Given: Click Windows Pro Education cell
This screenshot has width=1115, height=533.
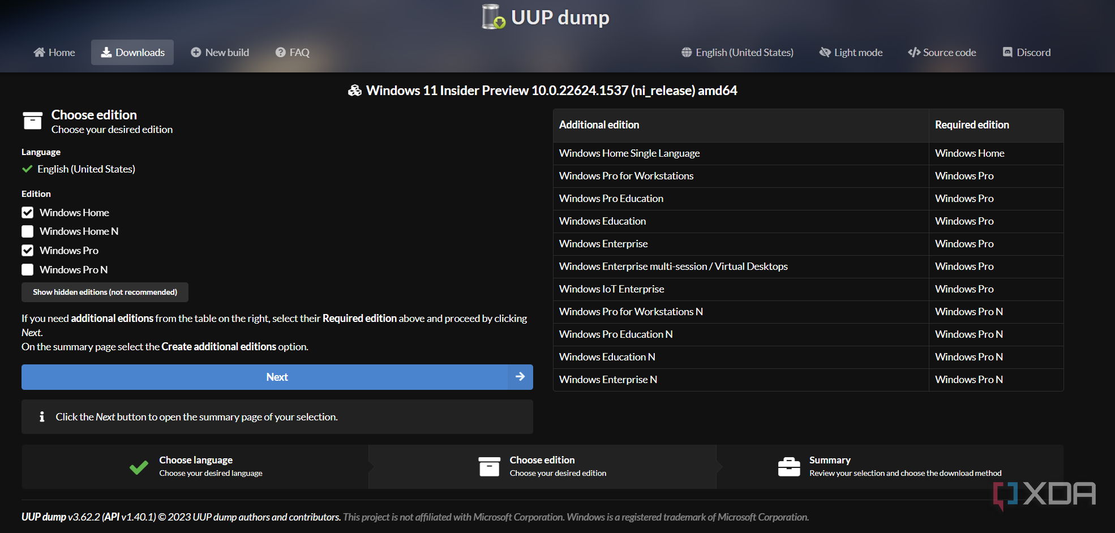Looking at the screenshot, I should click(x=741, y=199).
